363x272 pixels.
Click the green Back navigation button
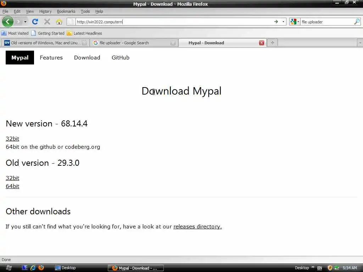click(x=8, y=22)
